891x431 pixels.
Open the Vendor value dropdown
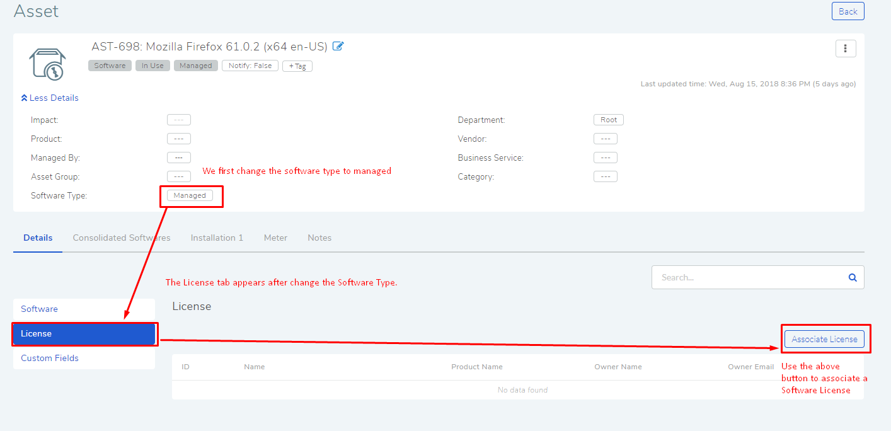pos(606,139)
